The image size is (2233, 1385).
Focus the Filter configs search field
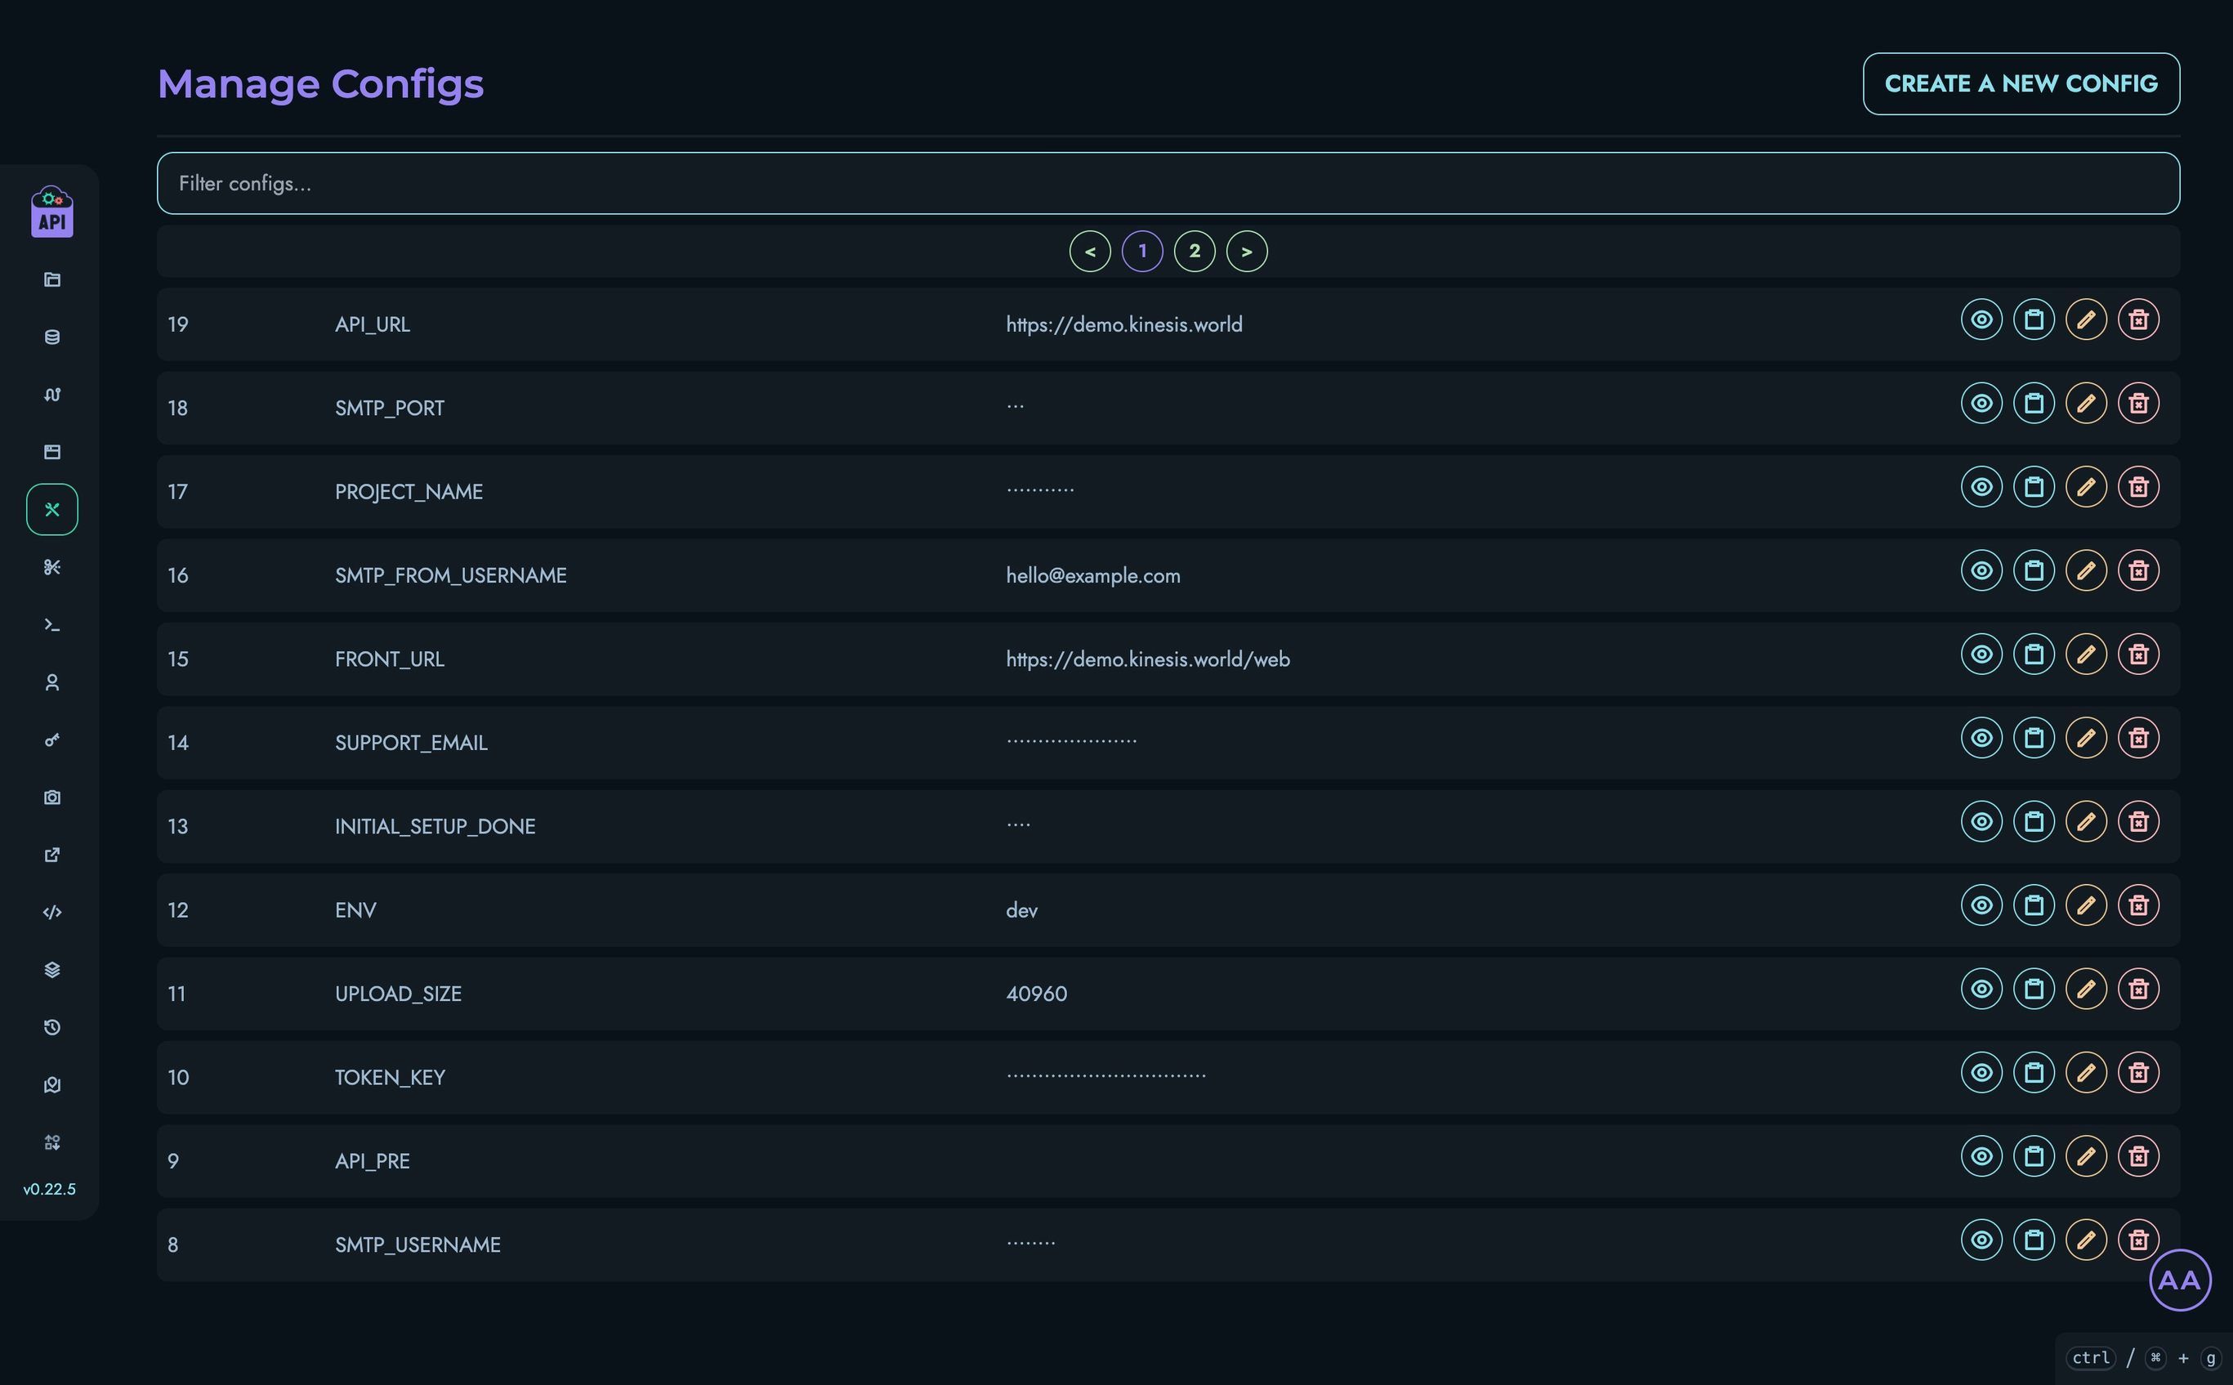point(1168,183)
